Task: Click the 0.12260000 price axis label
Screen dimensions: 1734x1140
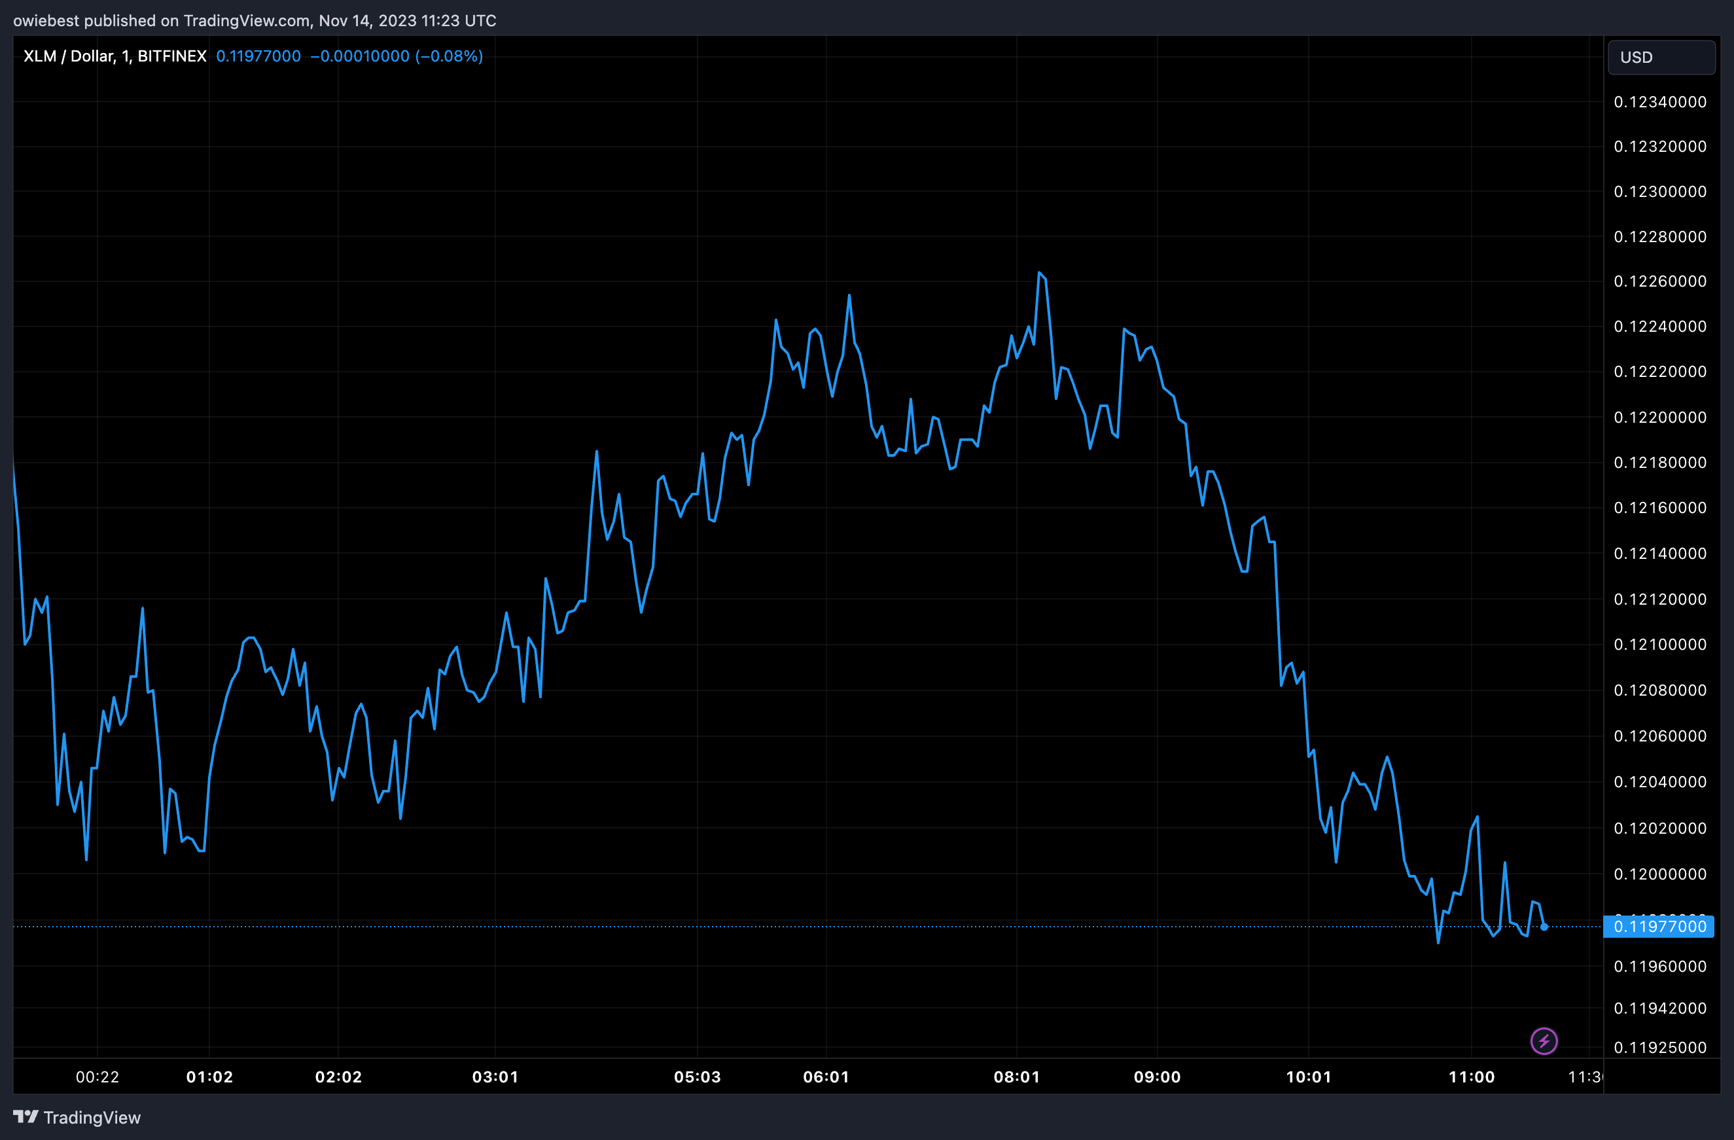Action: click(x=1661, y=281)
